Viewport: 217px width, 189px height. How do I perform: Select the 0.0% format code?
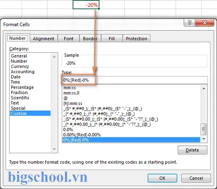coord(131,129)
